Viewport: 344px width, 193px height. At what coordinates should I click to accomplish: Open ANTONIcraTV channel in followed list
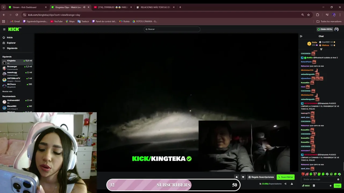tap(17, 80)
